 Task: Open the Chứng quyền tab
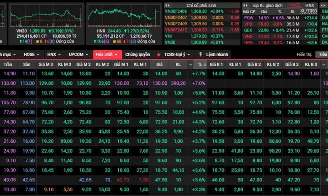click(137, 54)
